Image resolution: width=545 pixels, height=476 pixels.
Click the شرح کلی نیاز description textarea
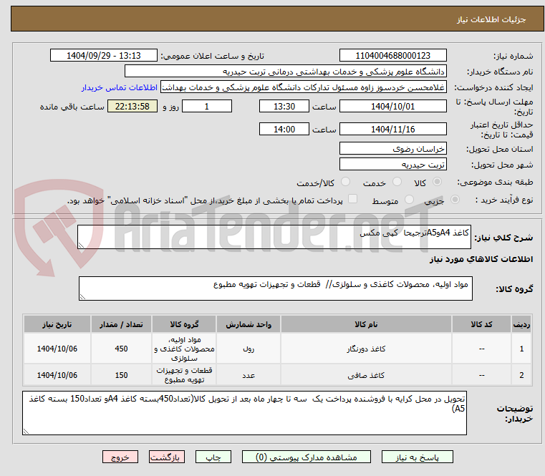(274, 237)
